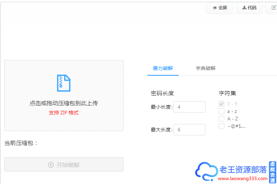Enable the ~@#$.... special characters checkbox
This screenshot has width=277, height=184.
coord(221,126)
